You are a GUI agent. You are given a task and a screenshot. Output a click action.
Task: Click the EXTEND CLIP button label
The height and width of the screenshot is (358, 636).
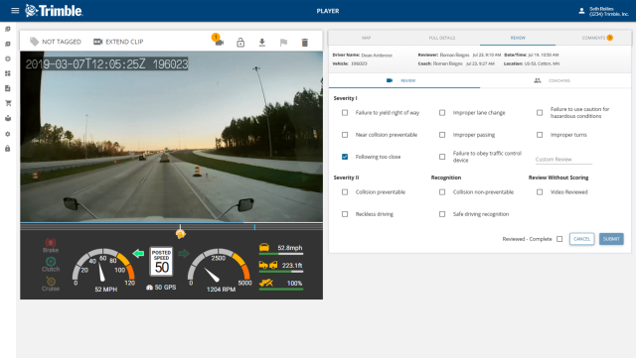coord(124,42)
